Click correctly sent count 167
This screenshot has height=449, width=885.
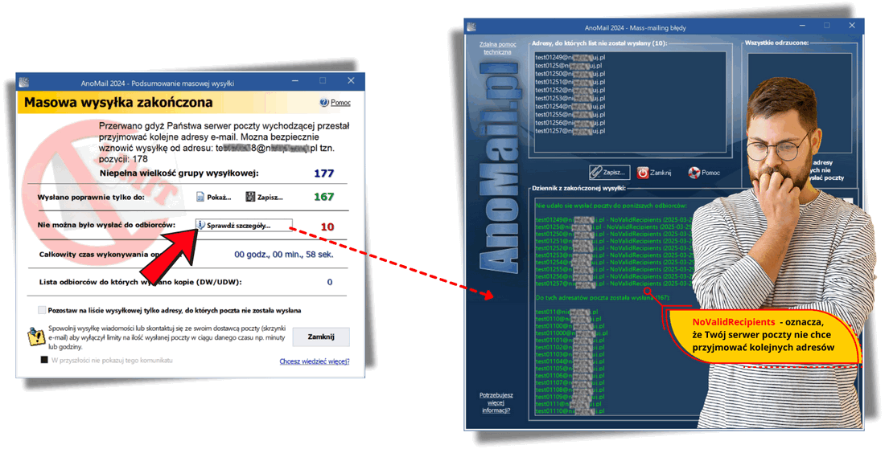pos(324,197)
